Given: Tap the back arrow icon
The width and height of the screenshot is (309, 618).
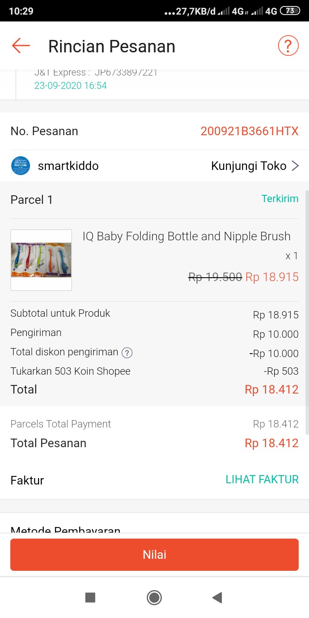Looking at the screenshot, I should [21, 45].
